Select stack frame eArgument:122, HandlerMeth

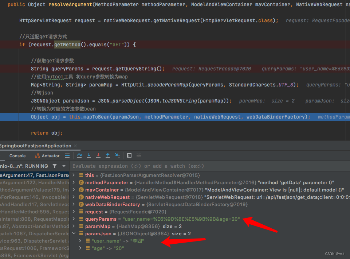[35, 182]
